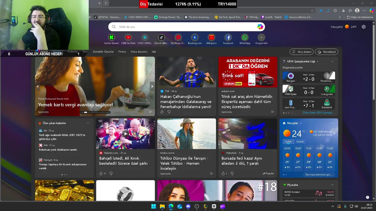Show hidden tray icons chevron
Viewport: 376px width, 211px height.
coord(333,206)
